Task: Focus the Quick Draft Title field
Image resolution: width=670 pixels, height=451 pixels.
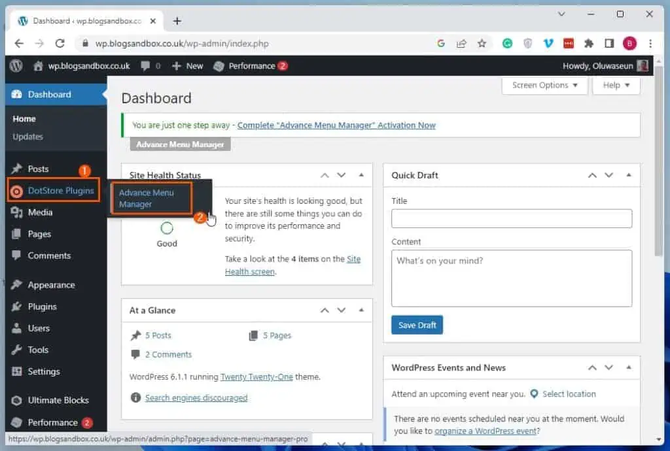Action: coord(511,218)
